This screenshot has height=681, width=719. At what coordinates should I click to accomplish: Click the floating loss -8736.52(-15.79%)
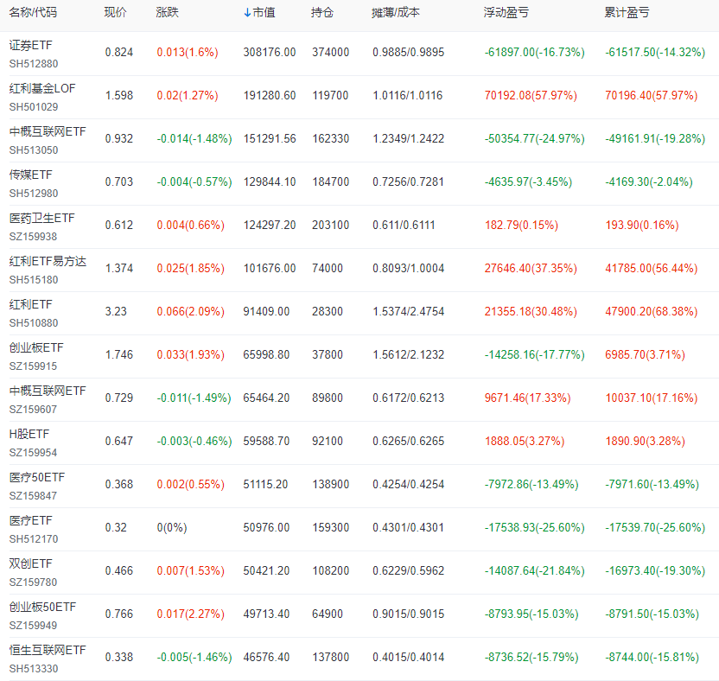pos(531,657)
